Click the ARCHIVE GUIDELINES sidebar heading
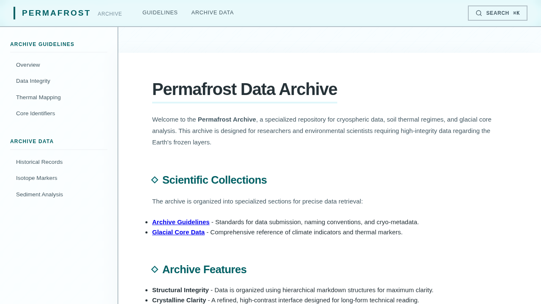Image resolution: width=541 pixels, height=304 pixels. click(x=42, y=43)
